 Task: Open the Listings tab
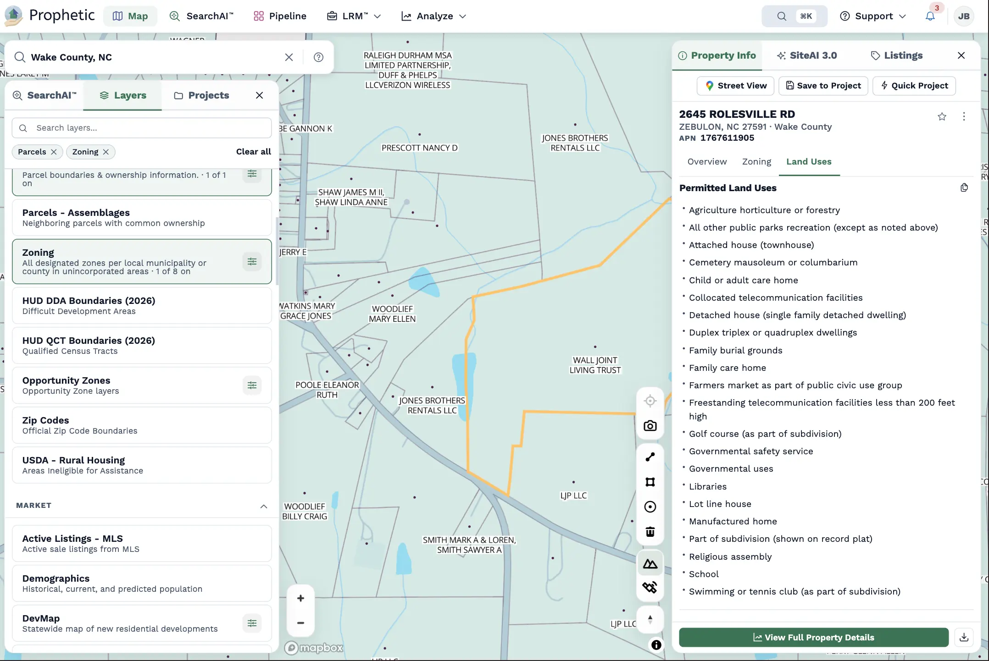click(x=896, y=55)
